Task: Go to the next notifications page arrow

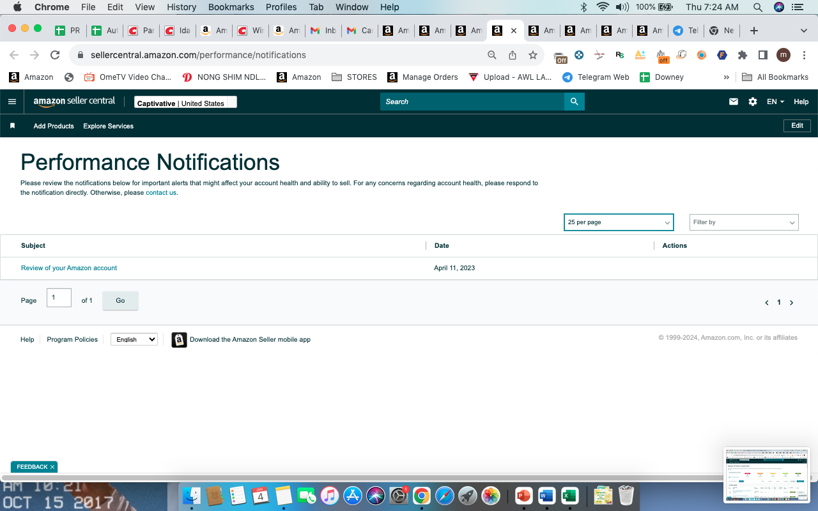Action: tap(791, 303)
